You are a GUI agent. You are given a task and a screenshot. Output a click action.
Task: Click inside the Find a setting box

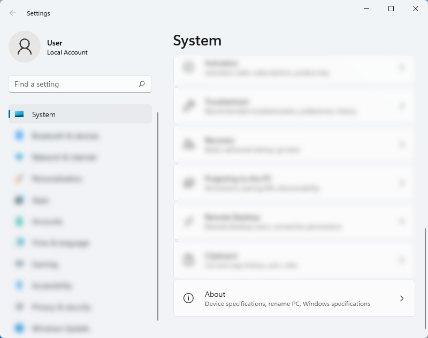coord(80,84)
